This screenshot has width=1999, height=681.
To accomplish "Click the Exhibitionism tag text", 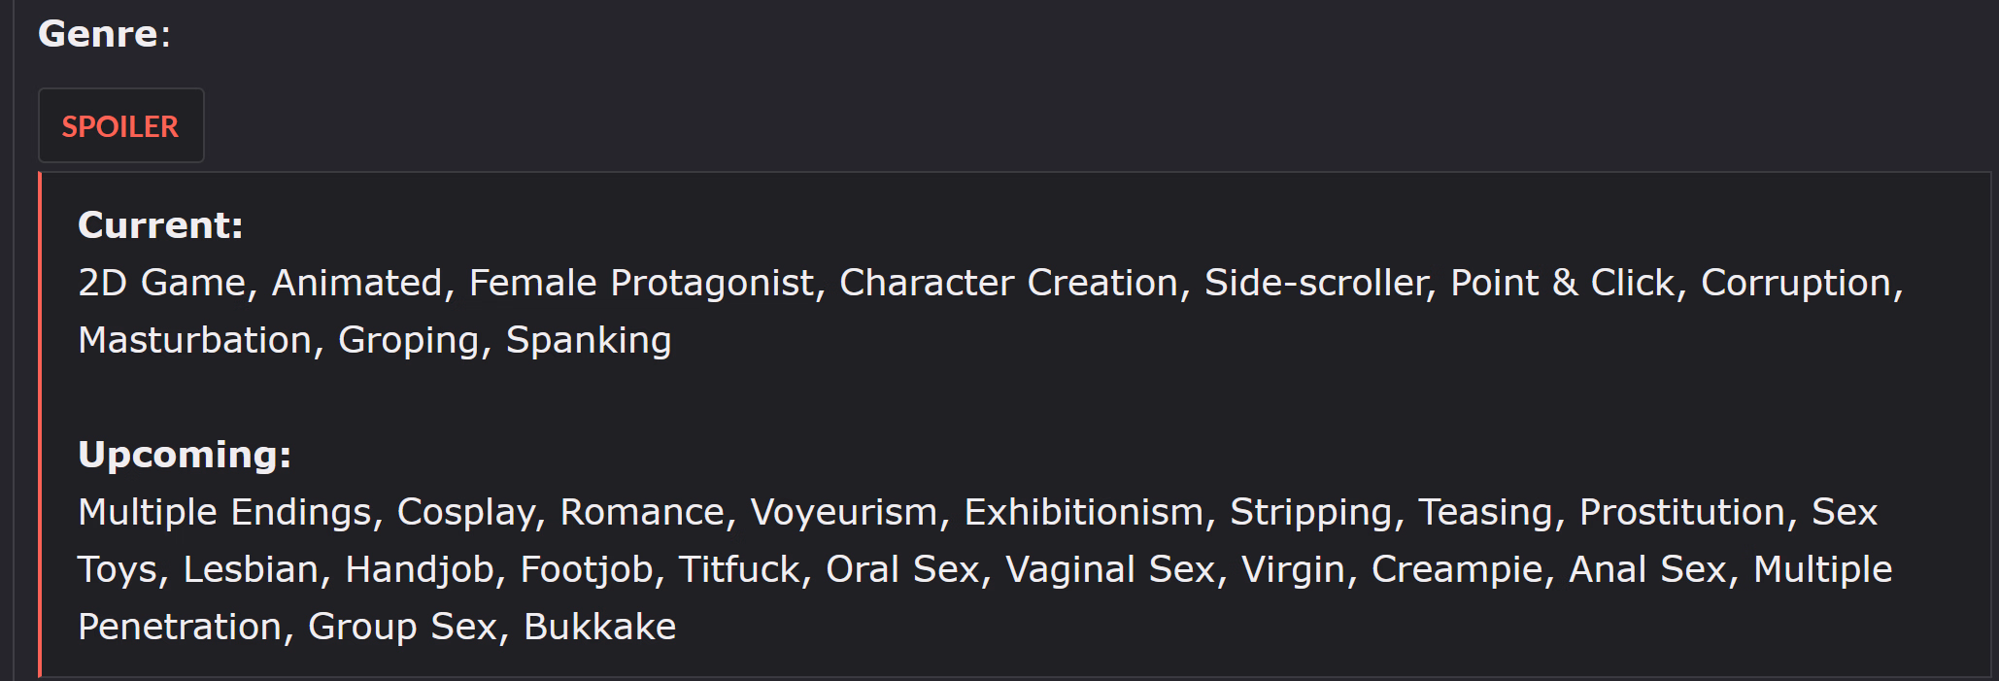I will pyautogui.click(x=1083, y=512).
